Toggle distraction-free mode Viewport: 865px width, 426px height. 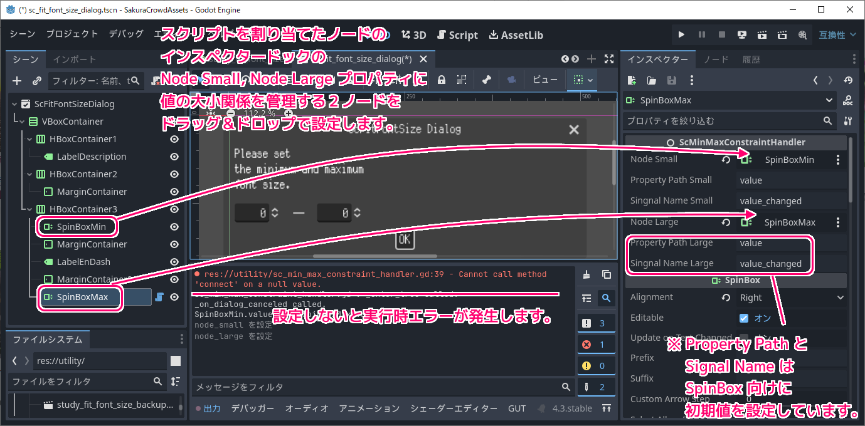point(608,59)
